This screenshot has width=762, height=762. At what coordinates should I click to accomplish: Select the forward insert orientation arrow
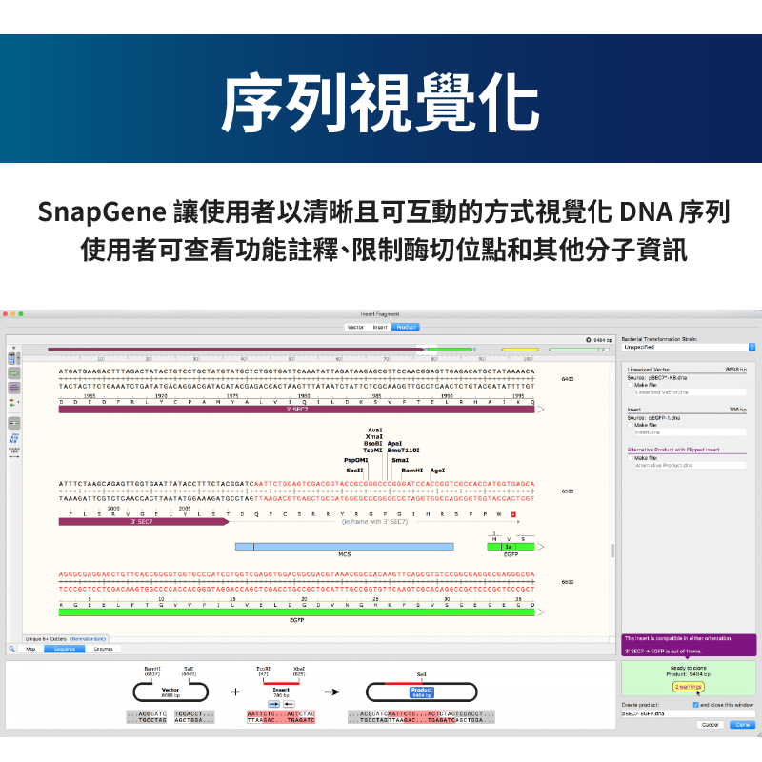[x=274, y=704]
